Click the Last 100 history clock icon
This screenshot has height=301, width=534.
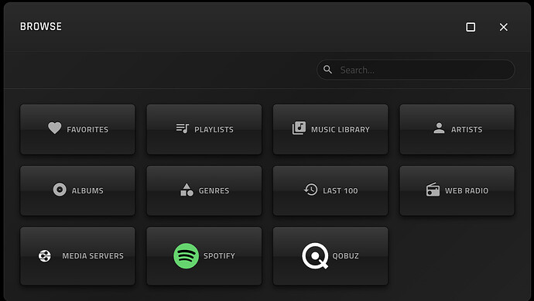311,190
